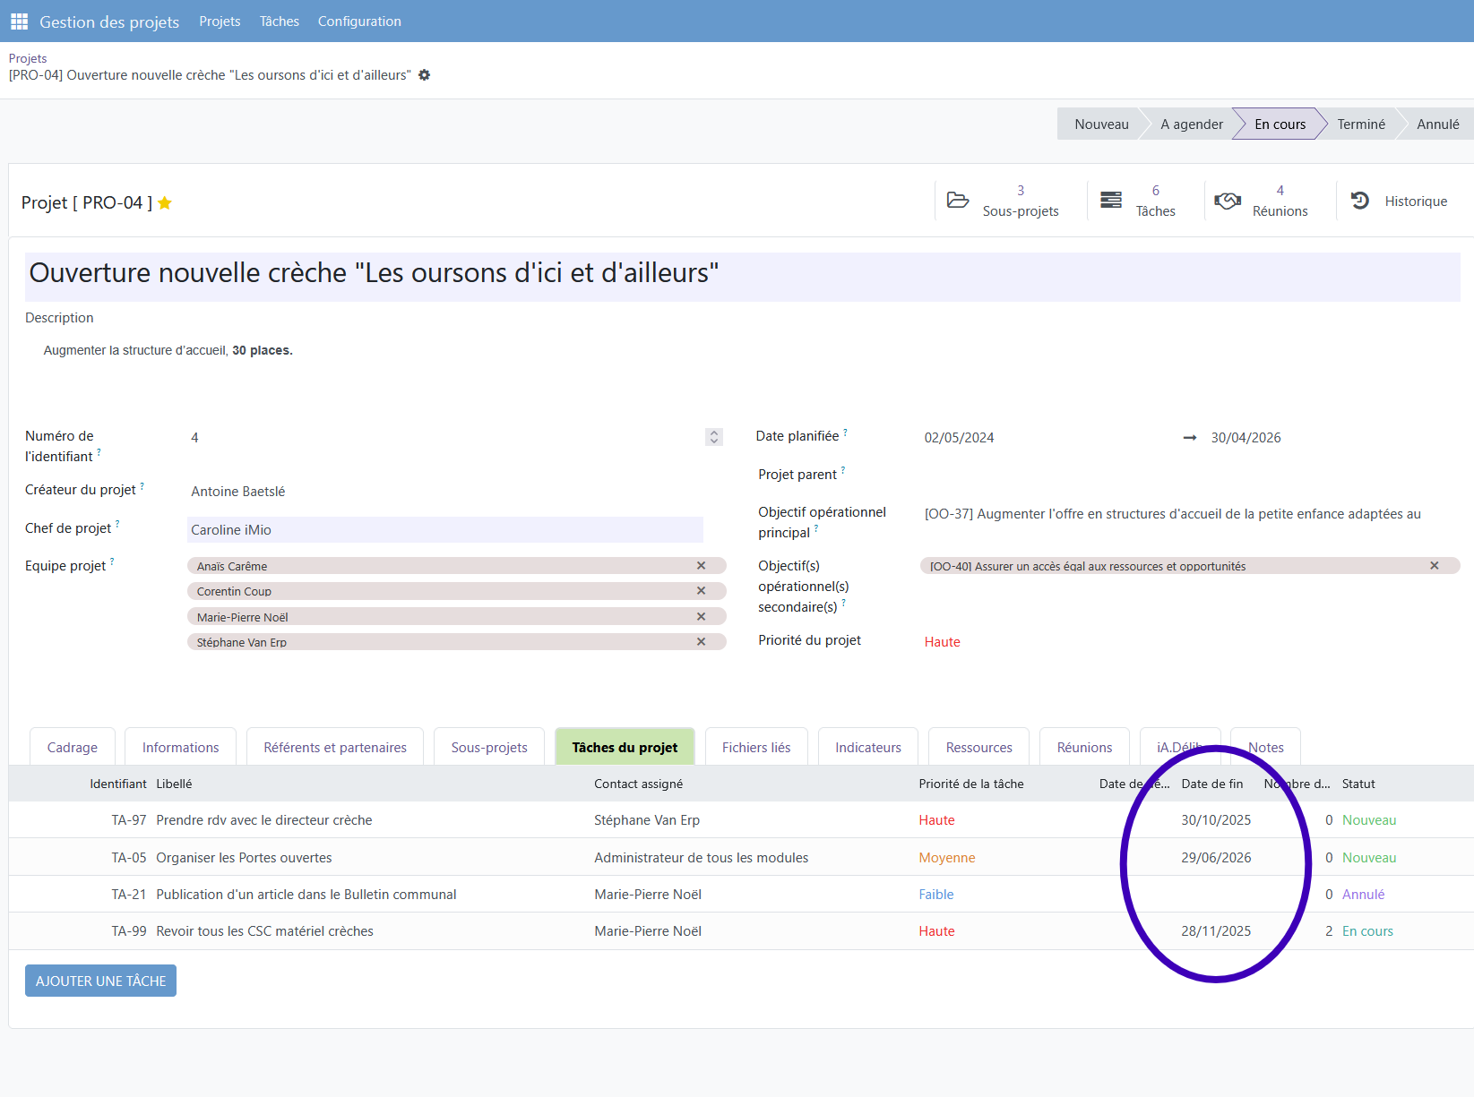Remove secondary objective OO-40 tag

[x=1435, y=566]
